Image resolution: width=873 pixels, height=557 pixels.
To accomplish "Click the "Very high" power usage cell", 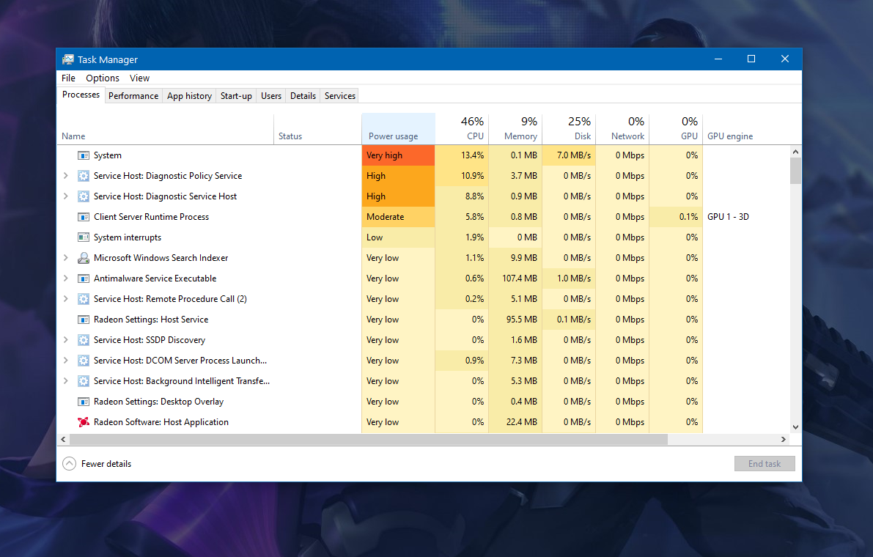I will (x=398, y=155).
